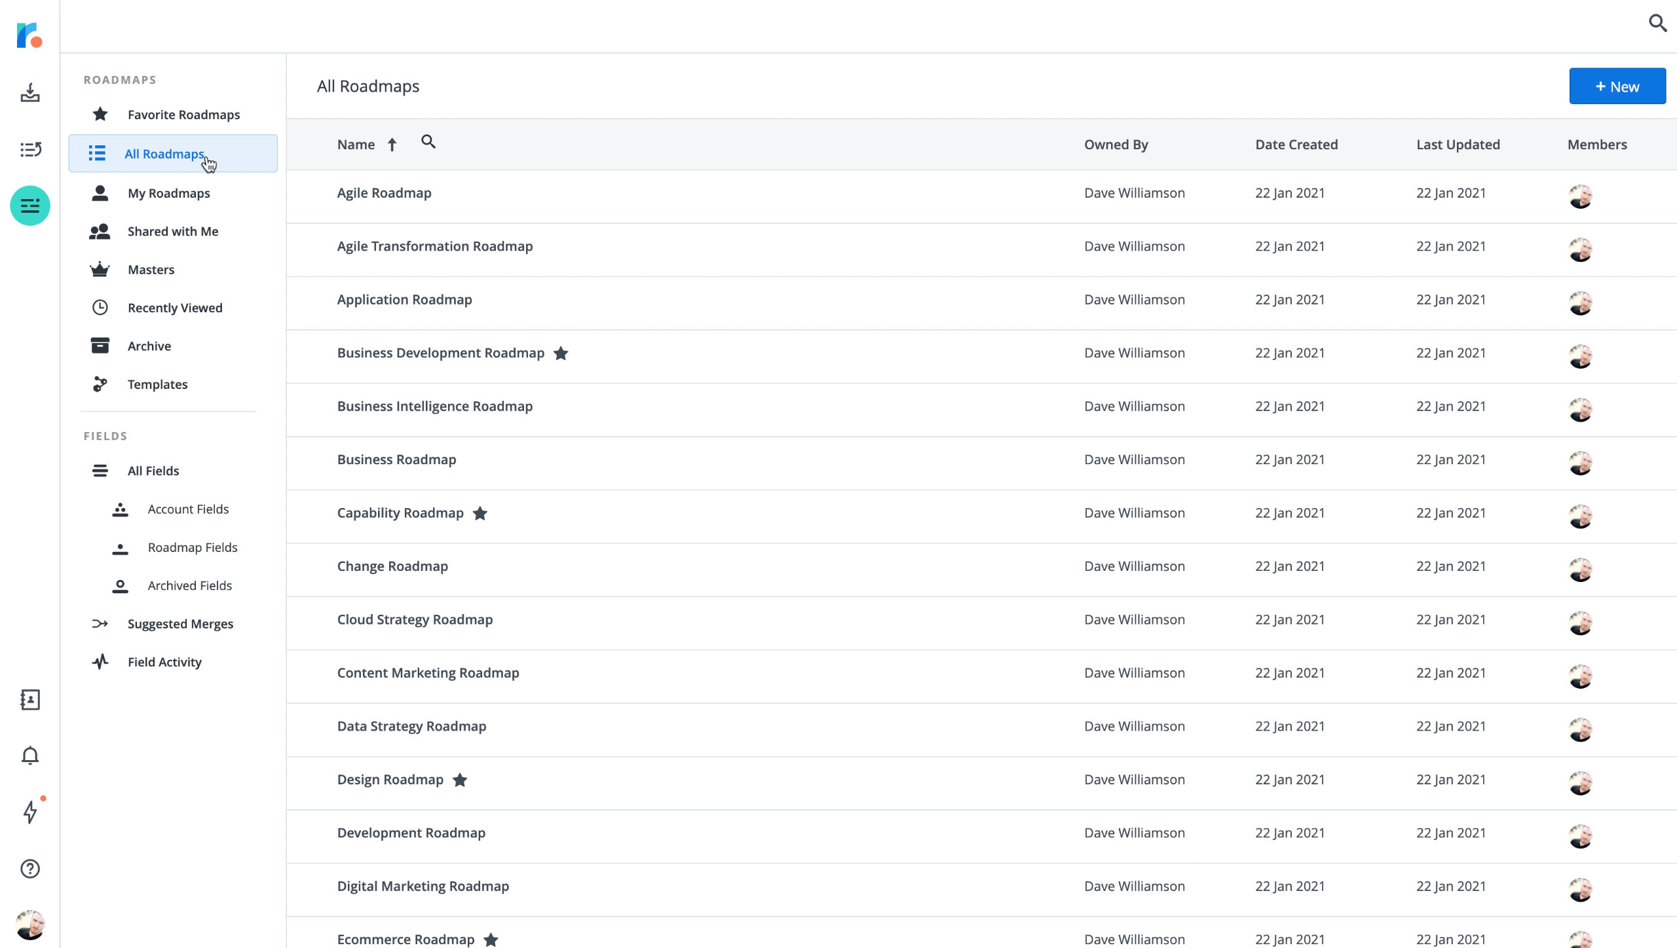Click the + New button
Image resolution: width=1677 pixels, height=948 pixels.
1616,86
